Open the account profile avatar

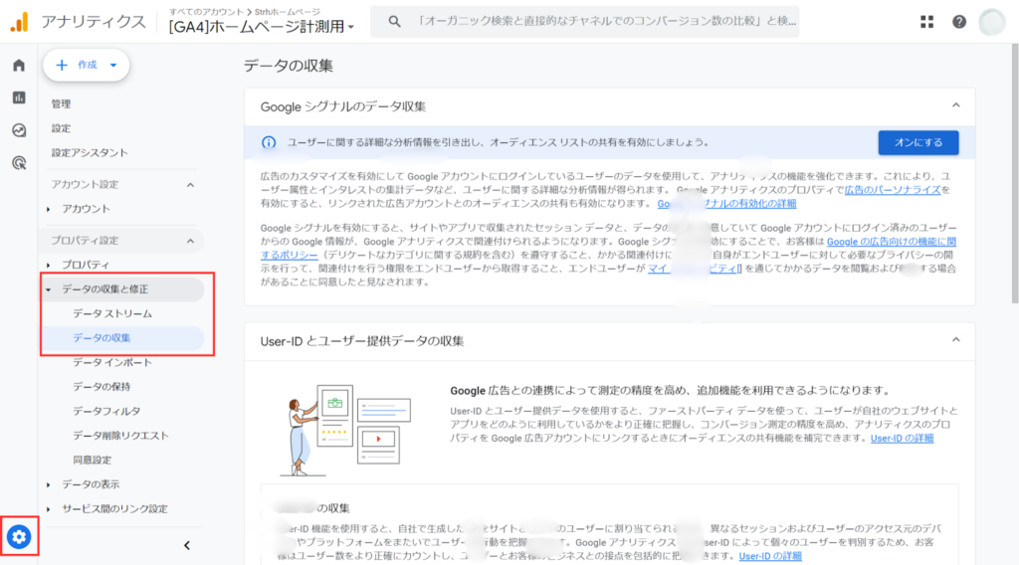click(992, 22)
